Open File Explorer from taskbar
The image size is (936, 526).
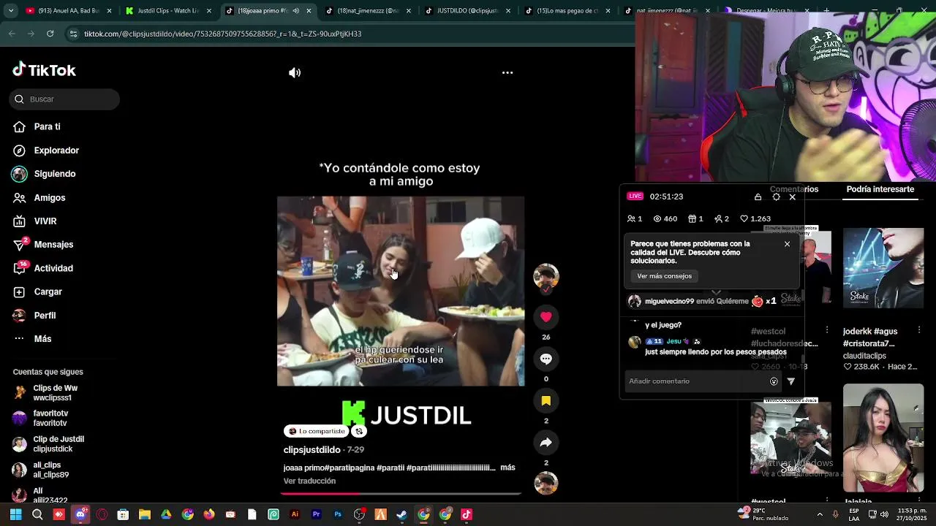pos(145,514)
